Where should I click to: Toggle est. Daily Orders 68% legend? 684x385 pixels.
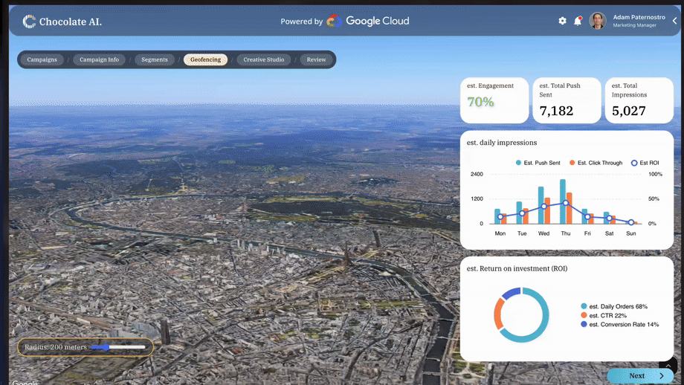coord(614,306)
